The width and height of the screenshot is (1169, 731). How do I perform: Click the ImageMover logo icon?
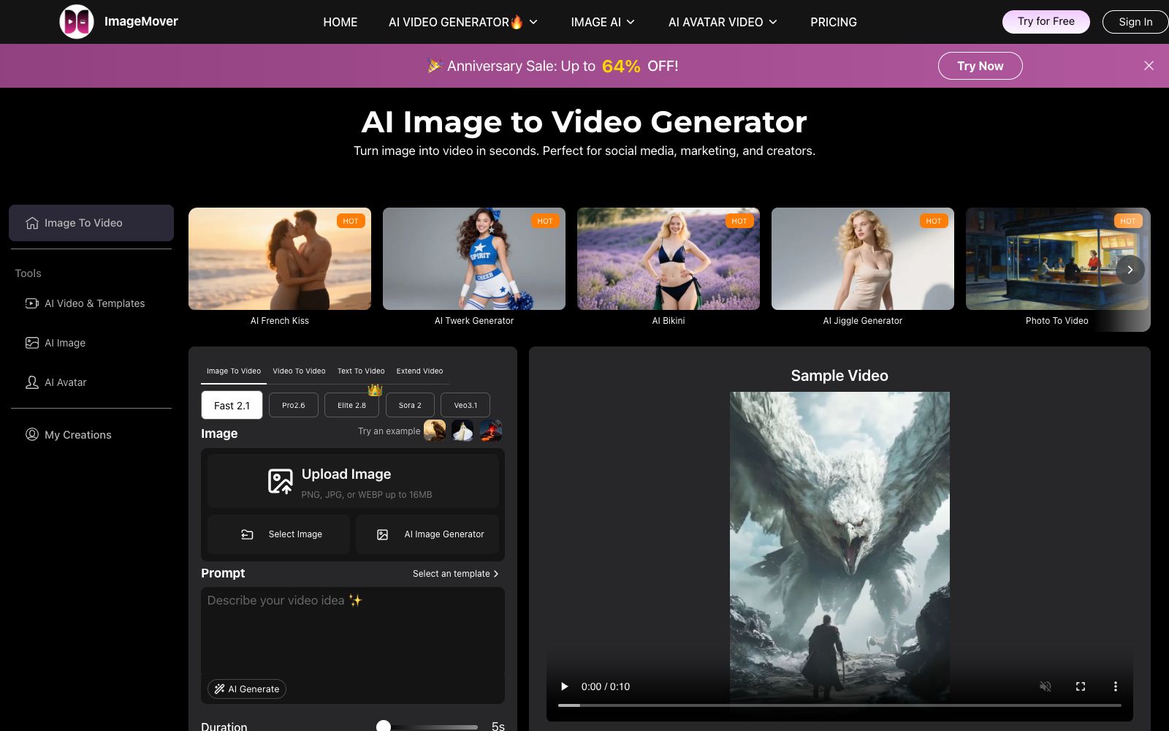77,22
